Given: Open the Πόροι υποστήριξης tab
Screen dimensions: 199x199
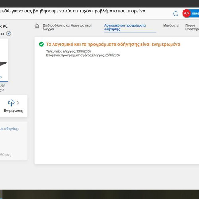Looking at the screenshot, I should [x=192, y=27].
